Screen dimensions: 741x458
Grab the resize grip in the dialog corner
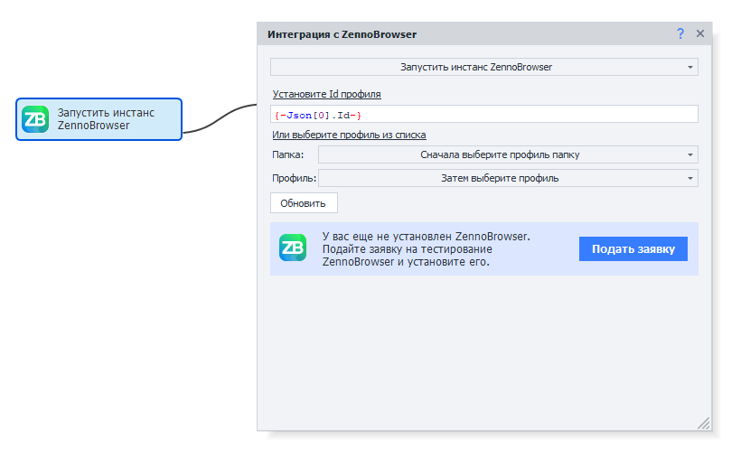[x=703, y=423]
